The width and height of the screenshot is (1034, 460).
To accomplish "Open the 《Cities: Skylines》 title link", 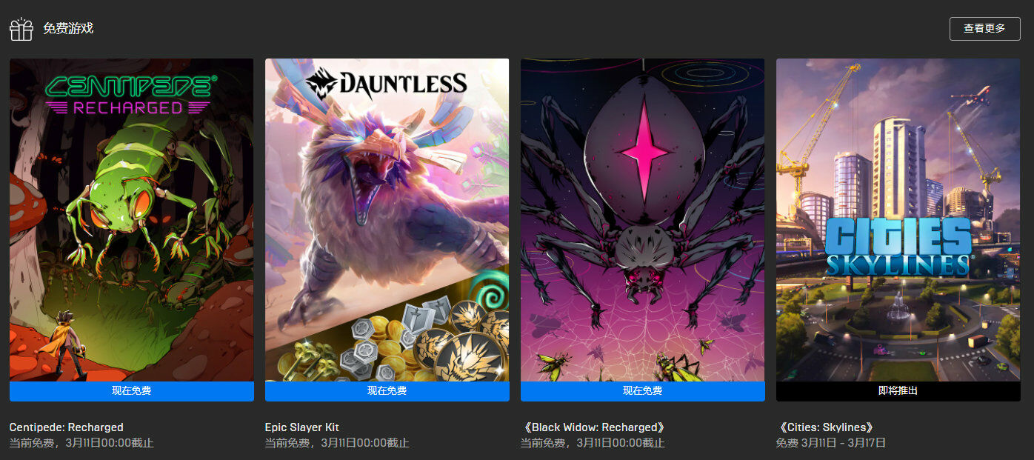I will pyautogui.click(x=825, y=427).
